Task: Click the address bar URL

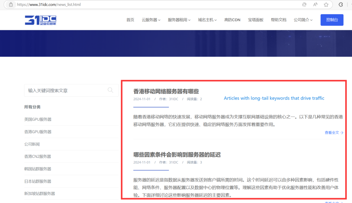Action: 49,4
